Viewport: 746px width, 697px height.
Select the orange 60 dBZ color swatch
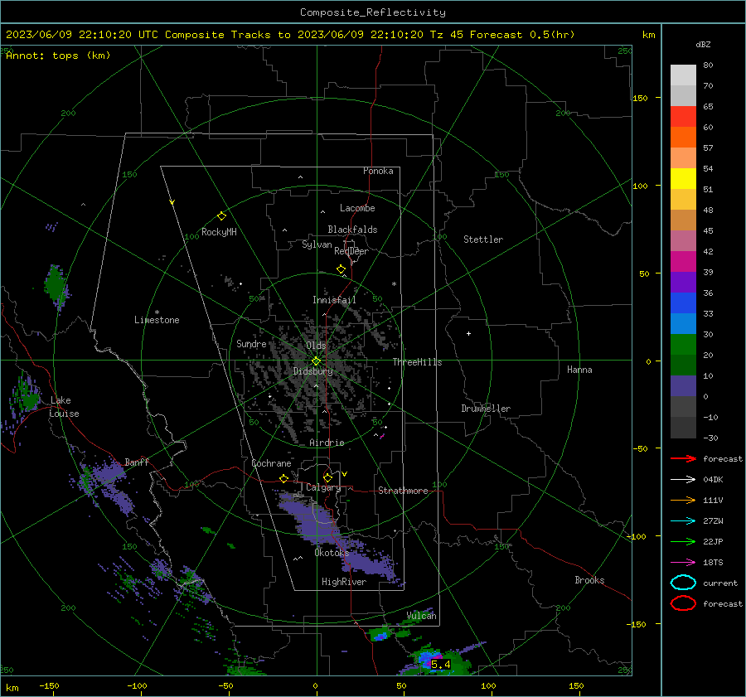[683, 137]
